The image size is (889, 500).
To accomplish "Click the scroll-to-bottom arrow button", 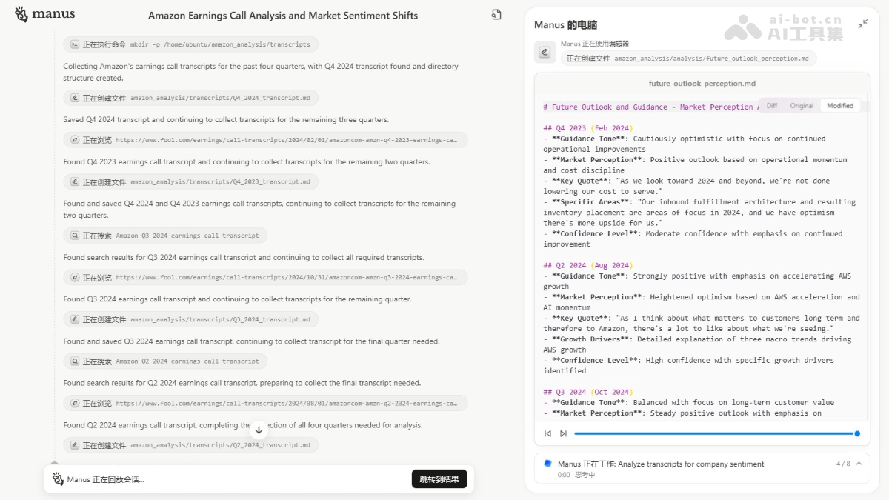I will (259, 430).
